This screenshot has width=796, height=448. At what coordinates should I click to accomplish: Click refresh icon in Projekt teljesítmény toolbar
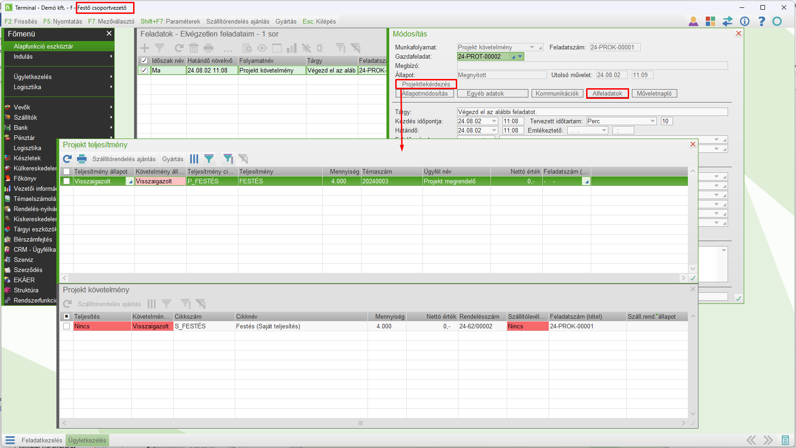[67, 159]
